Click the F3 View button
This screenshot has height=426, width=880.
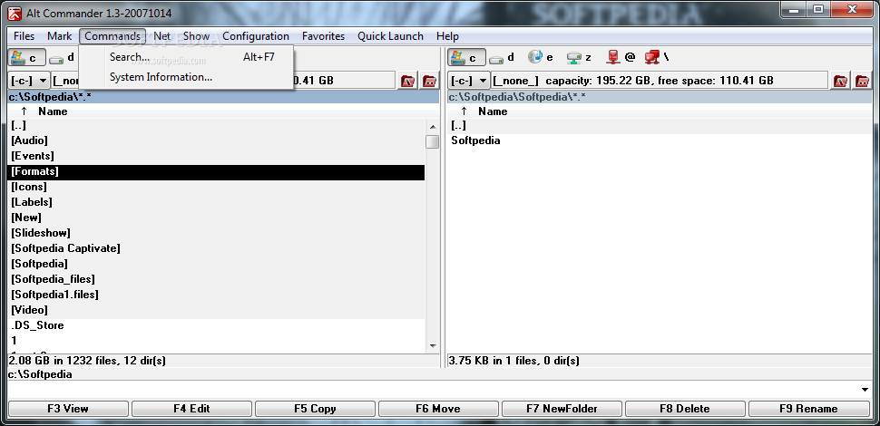pyautogui.click(x=68, y=409)
